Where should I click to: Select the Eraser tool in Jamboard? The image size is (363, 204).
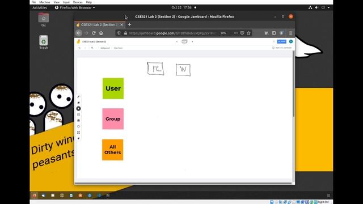tap(78, 103)
